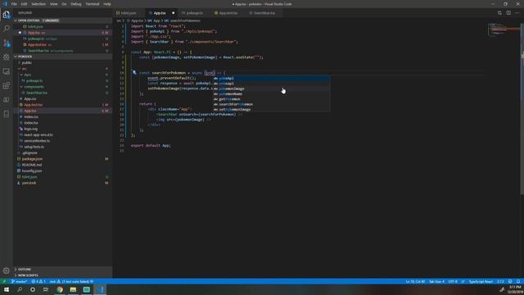The height and width of the screenshot is (295, 524).
Task: Open File menu
Action: click(x=14, y=4)
